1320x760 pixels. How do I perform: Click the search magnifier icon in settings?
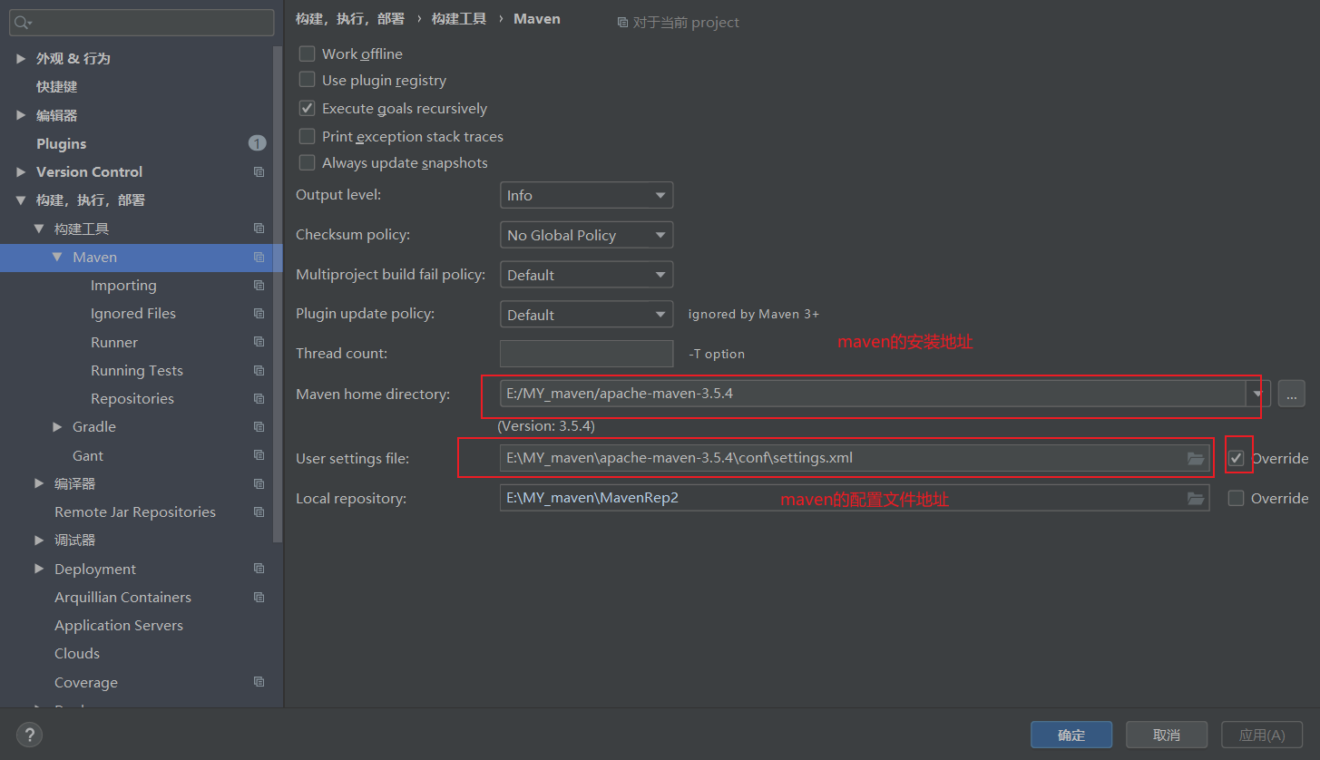pos(23,23)
